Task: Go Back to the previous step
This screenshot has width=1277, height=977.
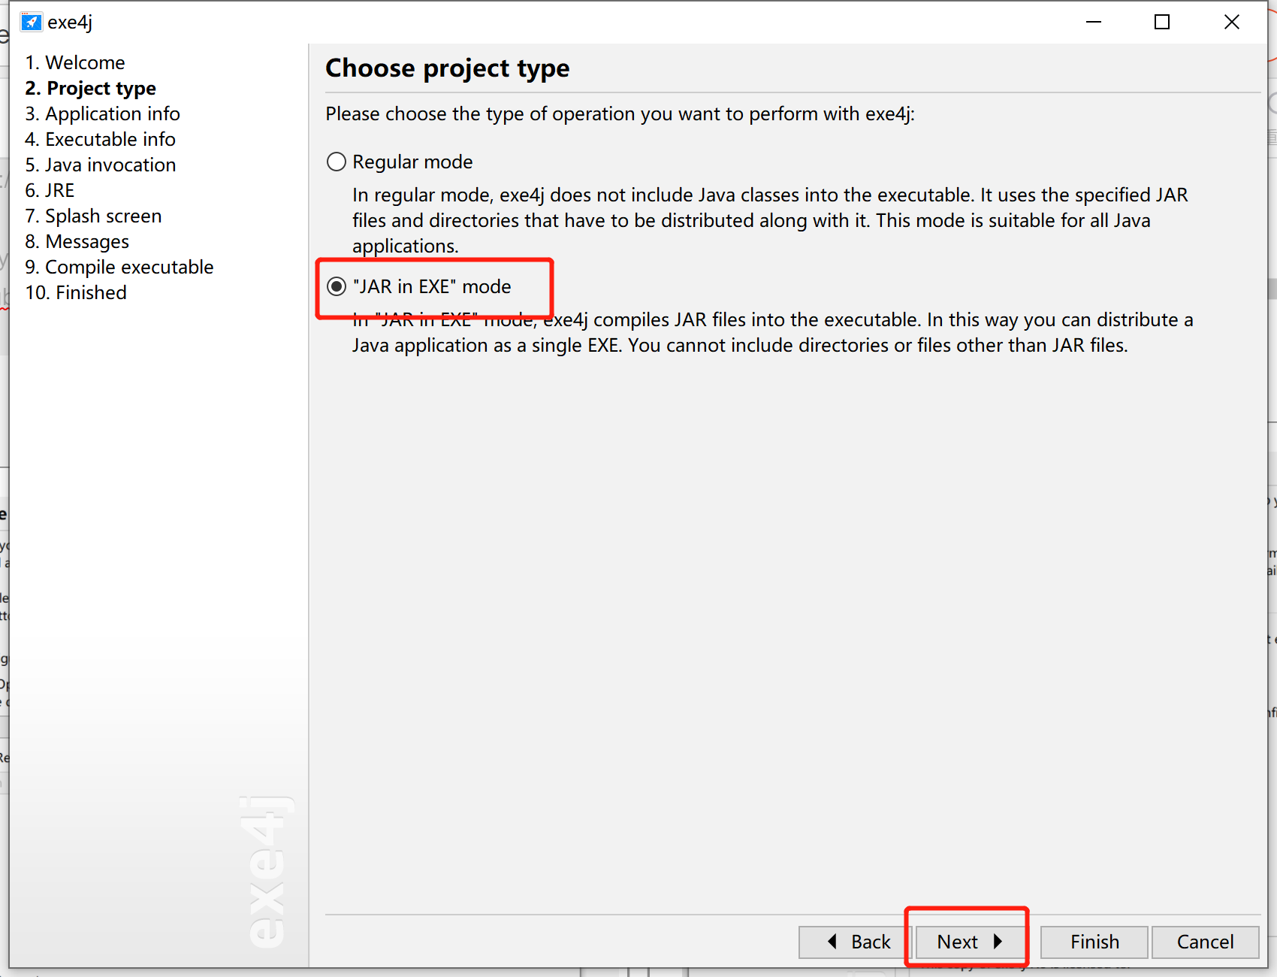Action: pyautogui.click(x=856, y=942)
